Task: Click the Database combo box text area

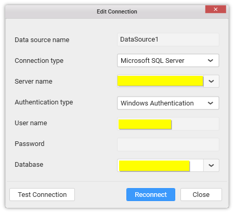Action: click(x=160, y=165)
